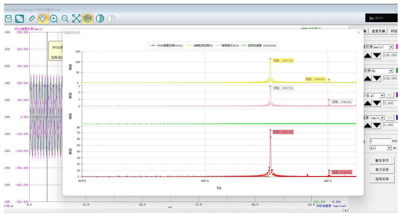Switch to the 速度采集 tab
This screenshot has height=217, width=402.
pos(379,31)
